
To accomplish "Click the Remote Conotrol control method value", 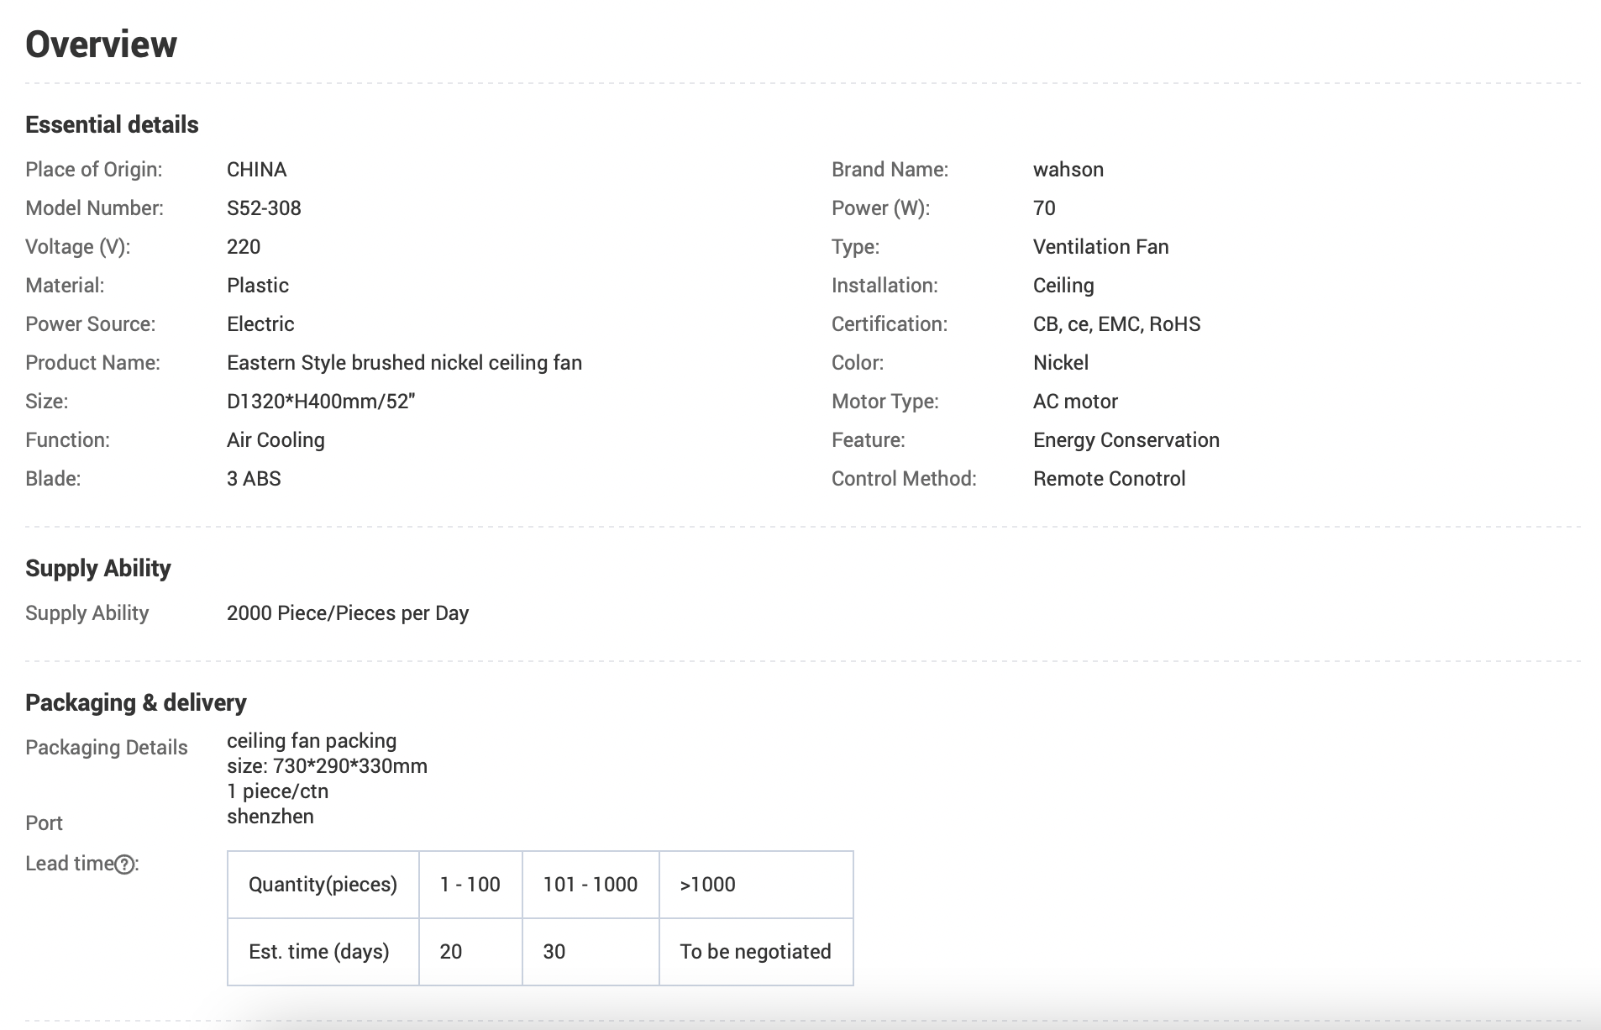I will 1109,479.
